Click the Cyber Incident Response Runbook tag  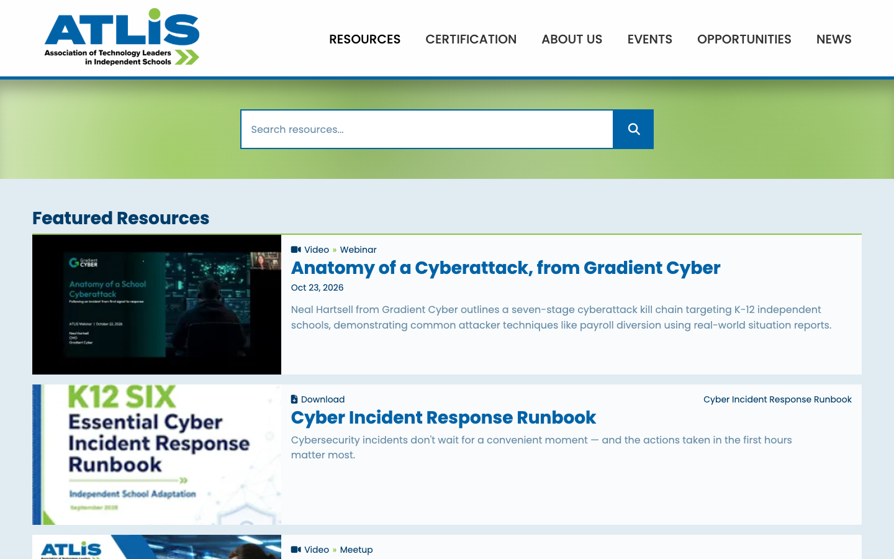click(x=777, y=399)
